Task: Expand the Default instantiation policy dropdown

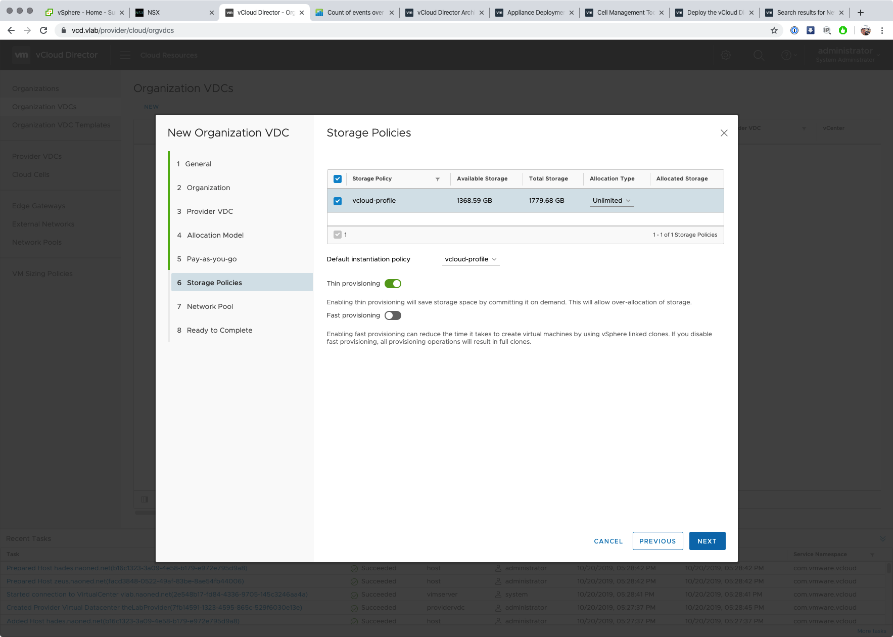Action: [471, 259]
